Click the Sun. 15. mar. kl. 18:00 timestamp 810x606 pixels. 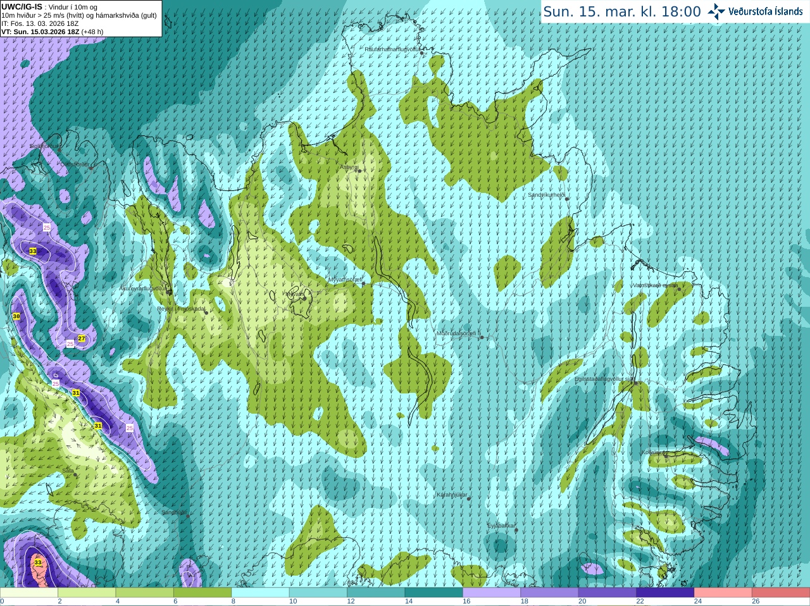[x=622, y=11]
